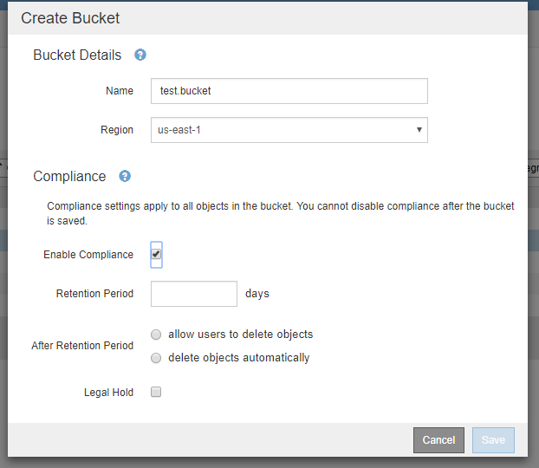Click the After Retention Period label

point(82,346)
